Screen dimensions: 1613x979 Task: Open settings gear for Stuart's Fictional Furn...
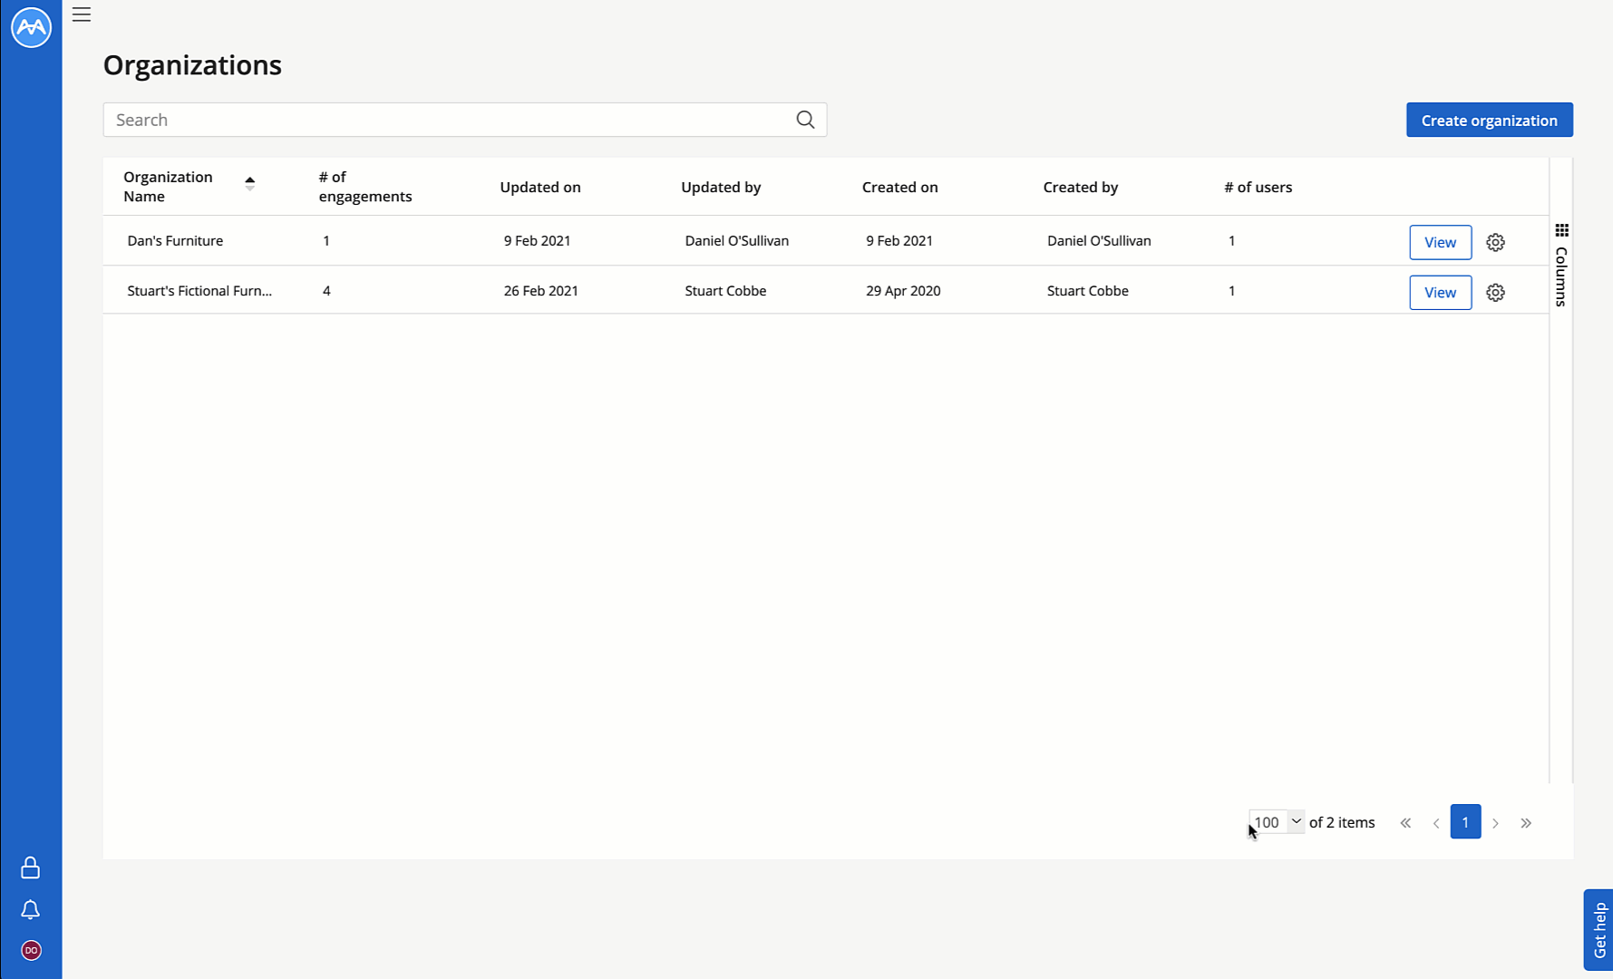tap(1495, 292)
